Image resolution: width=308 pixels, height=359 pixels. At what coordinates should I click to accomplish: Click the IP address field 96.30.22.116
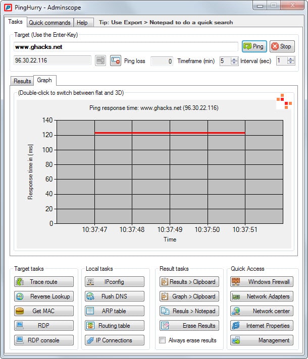point(53,61)
